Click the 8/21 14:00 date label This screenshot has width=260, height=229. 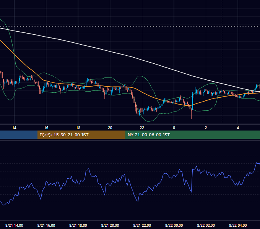click(x=14, y=225)
